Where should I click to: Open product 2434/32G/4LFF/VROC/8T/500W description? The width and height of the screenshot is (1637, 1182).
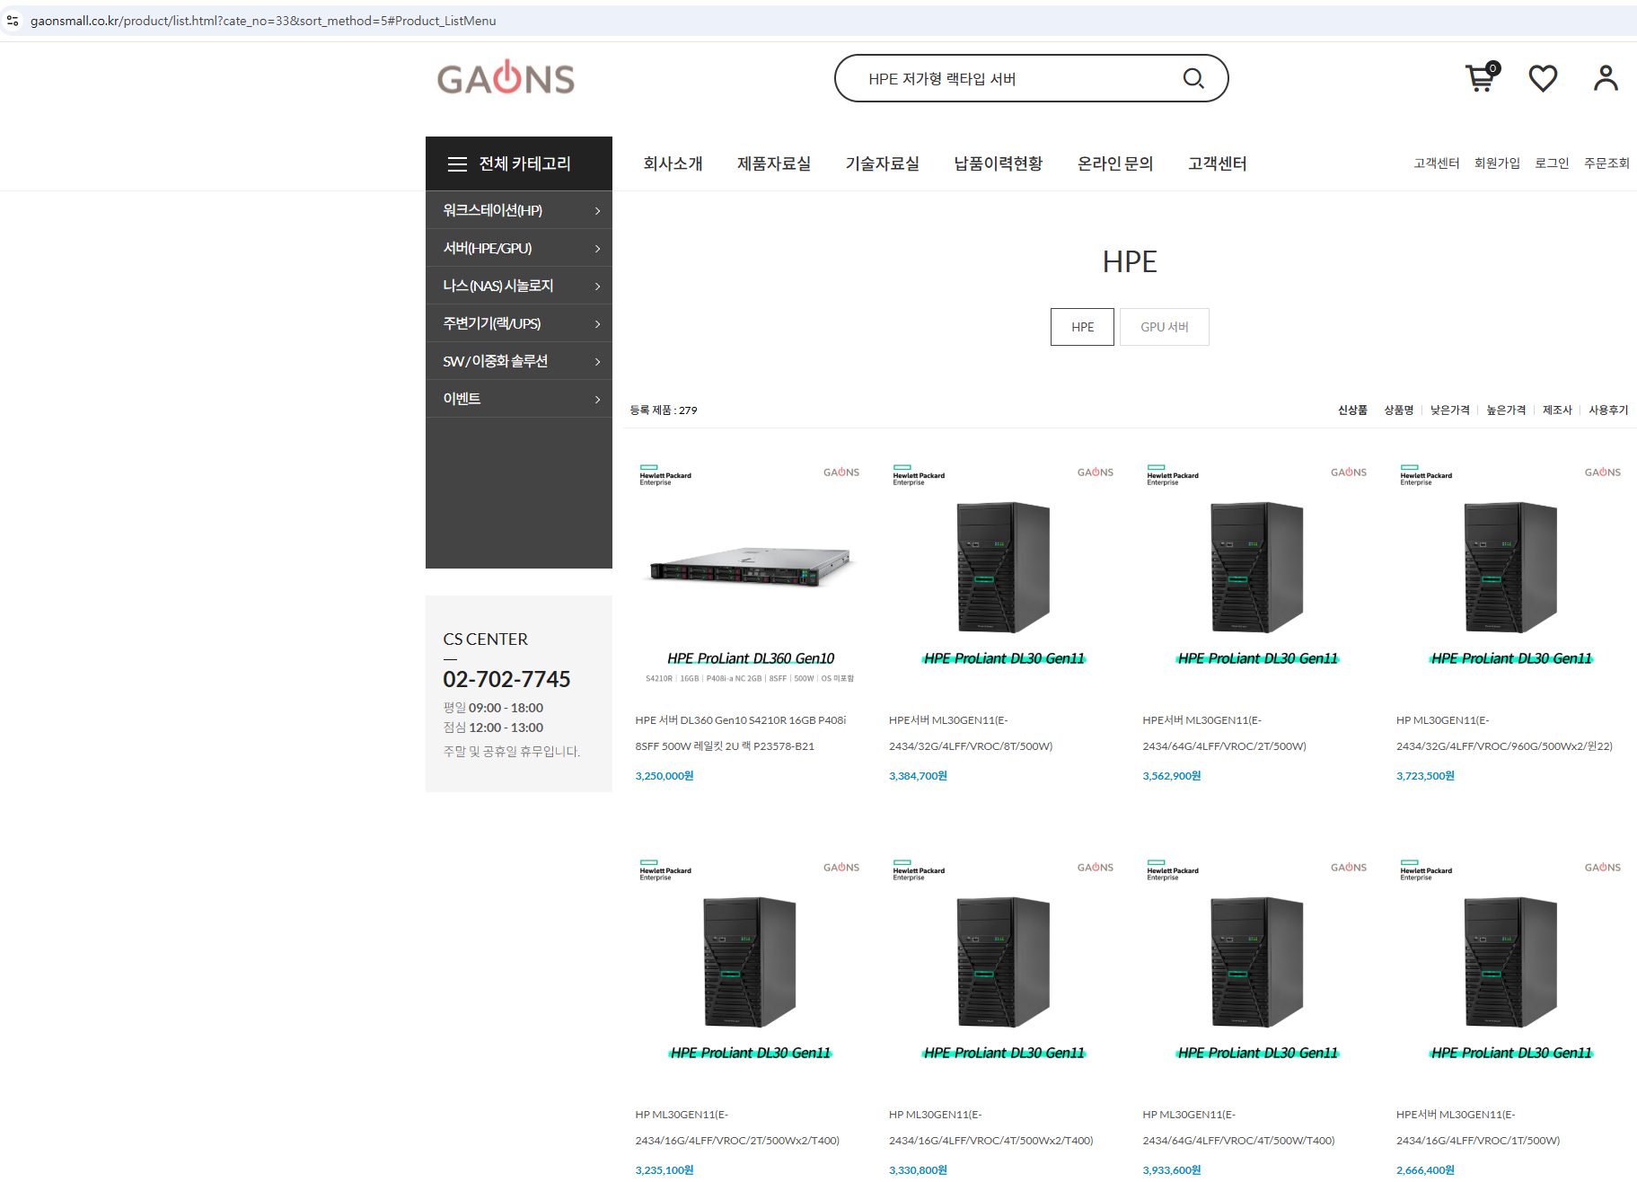coord(971,733)
